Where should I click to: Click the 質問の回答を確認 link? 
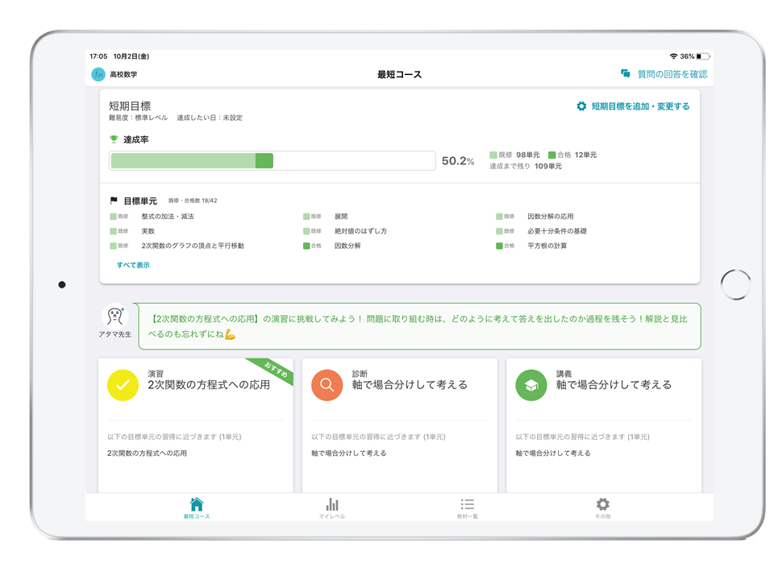[x=672, y=74]
